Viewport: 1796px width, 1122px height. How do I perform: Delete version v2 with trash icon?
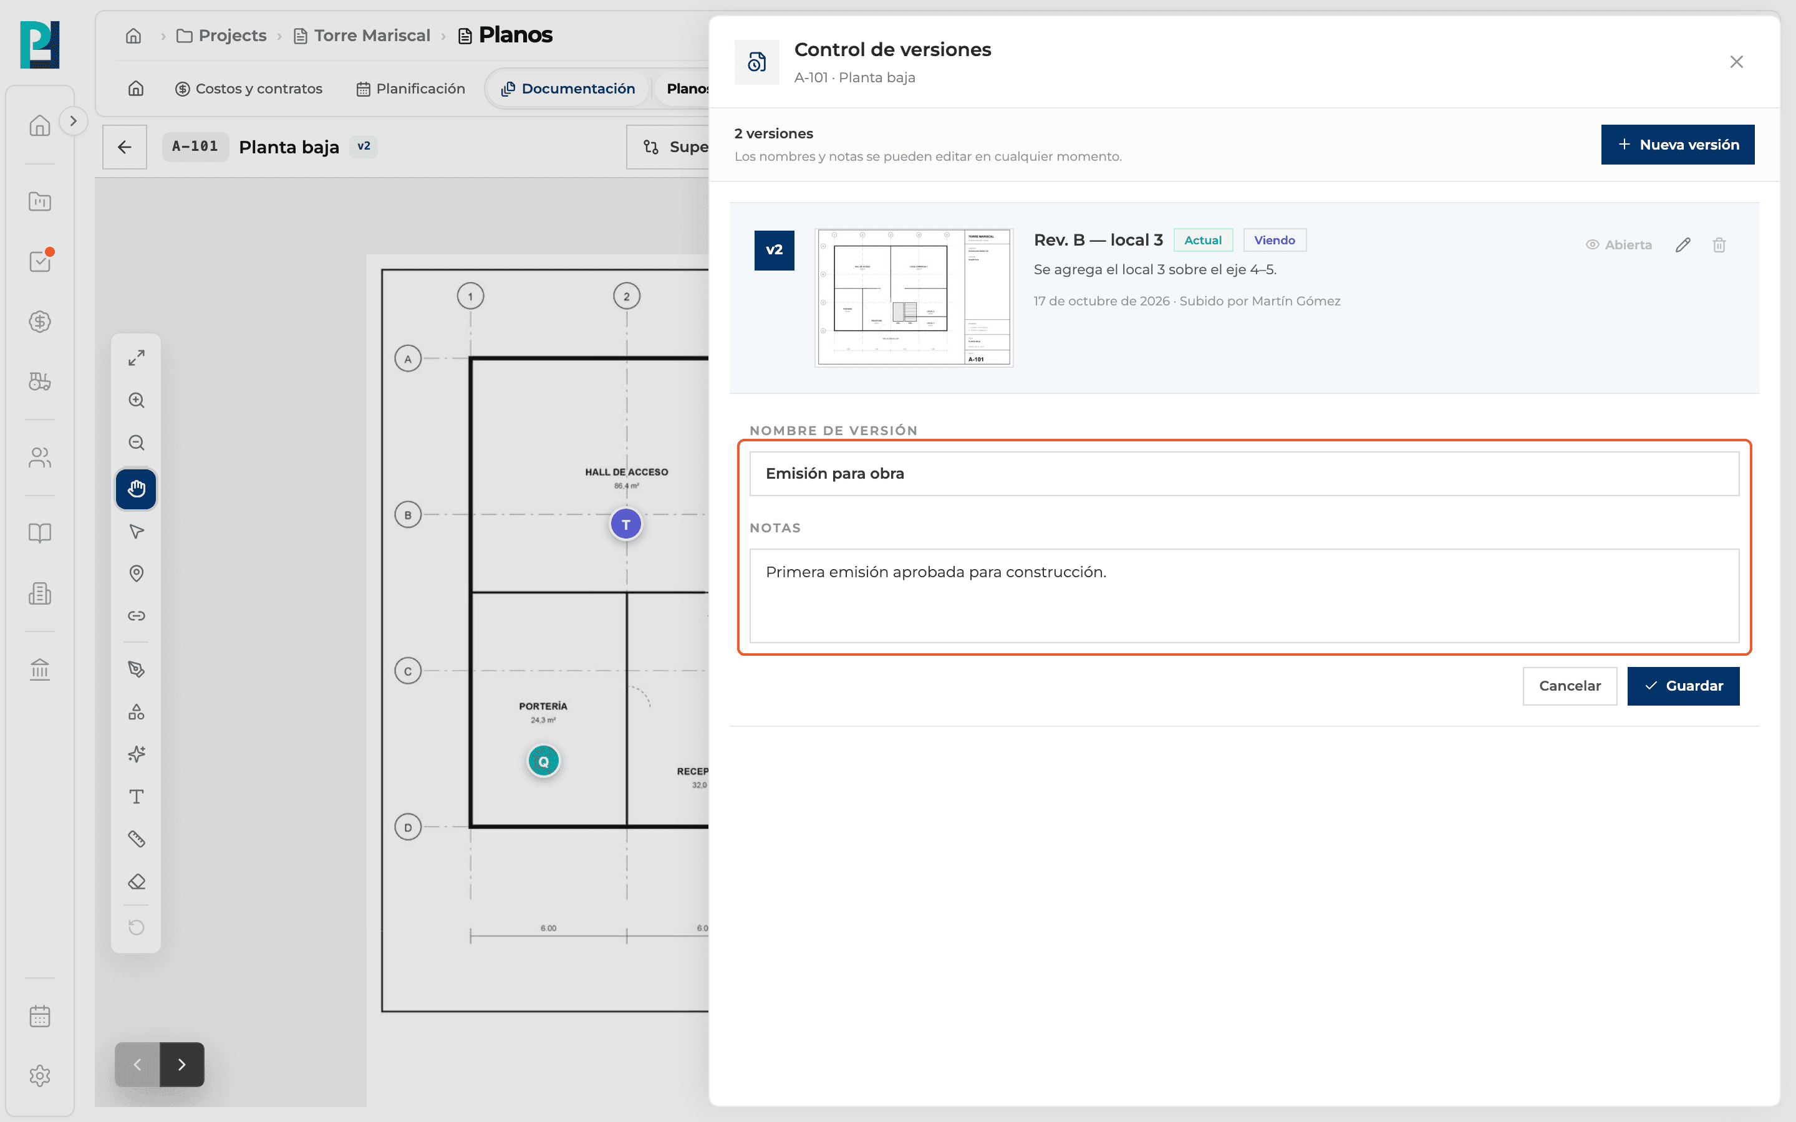(x=1719, y=245)
